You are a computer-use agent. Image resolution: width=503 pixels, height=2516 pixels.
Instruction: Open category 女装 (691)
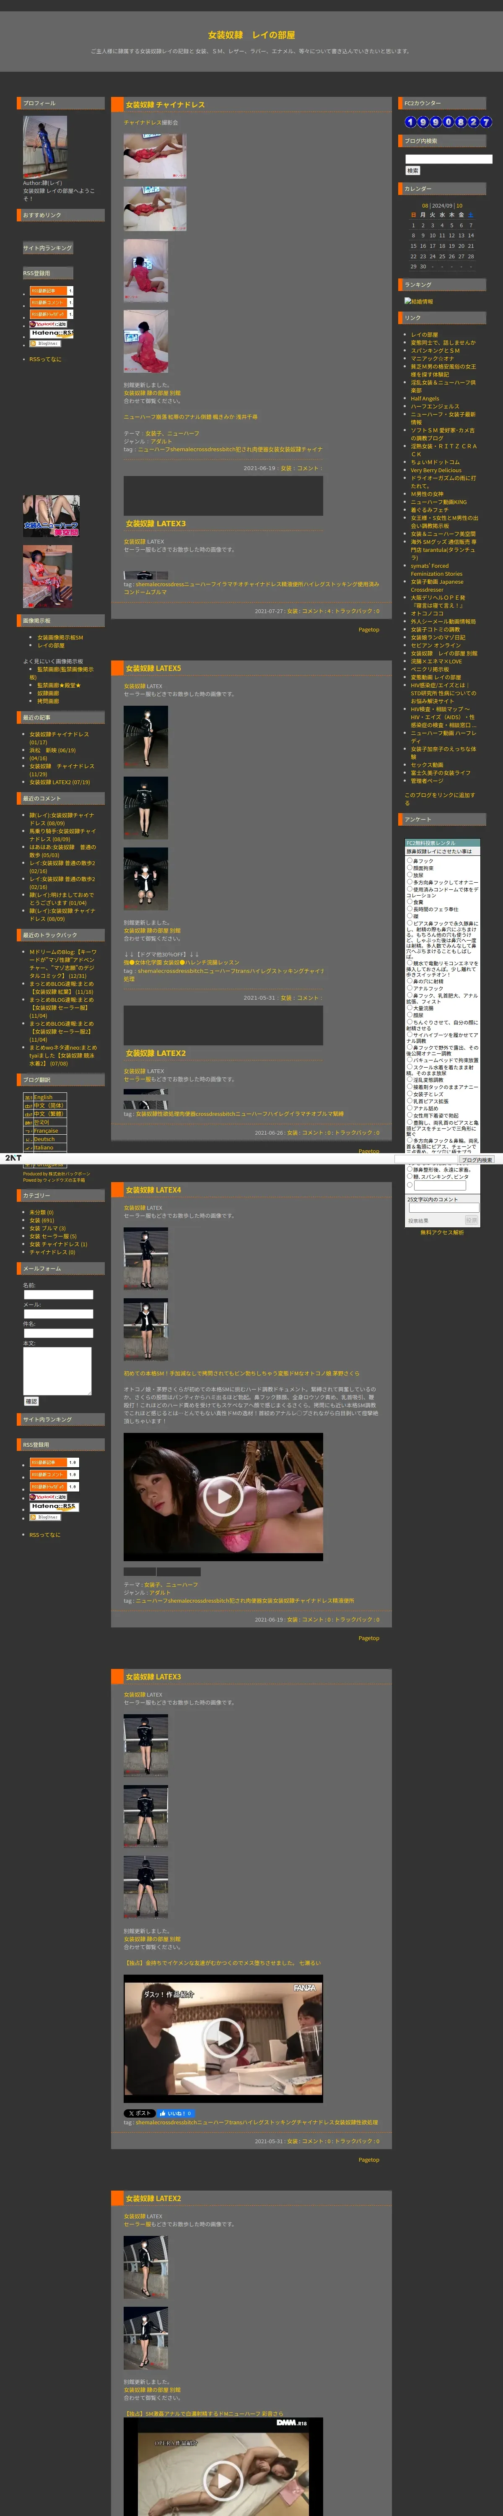pyautogui.click(x=42, y=1221)
